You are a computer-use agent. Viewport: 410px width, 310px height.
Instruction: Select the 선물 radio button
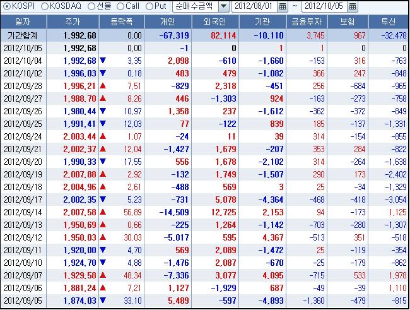(91, 6)
